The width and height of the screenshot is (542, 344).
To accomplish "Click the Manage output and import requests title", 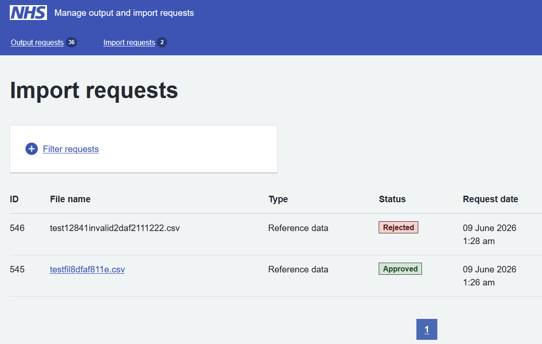I will [124, 13].
